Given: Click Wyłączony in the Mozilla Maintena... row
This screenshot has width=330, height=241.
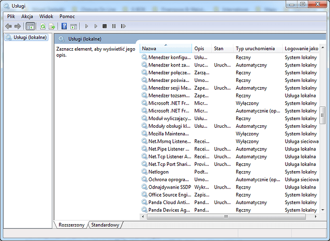Looking at the screenshot, I should tap(247, 134).
